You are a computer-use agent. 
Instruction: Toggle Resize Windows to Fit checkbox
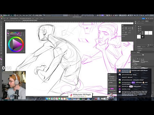point(11,19)
